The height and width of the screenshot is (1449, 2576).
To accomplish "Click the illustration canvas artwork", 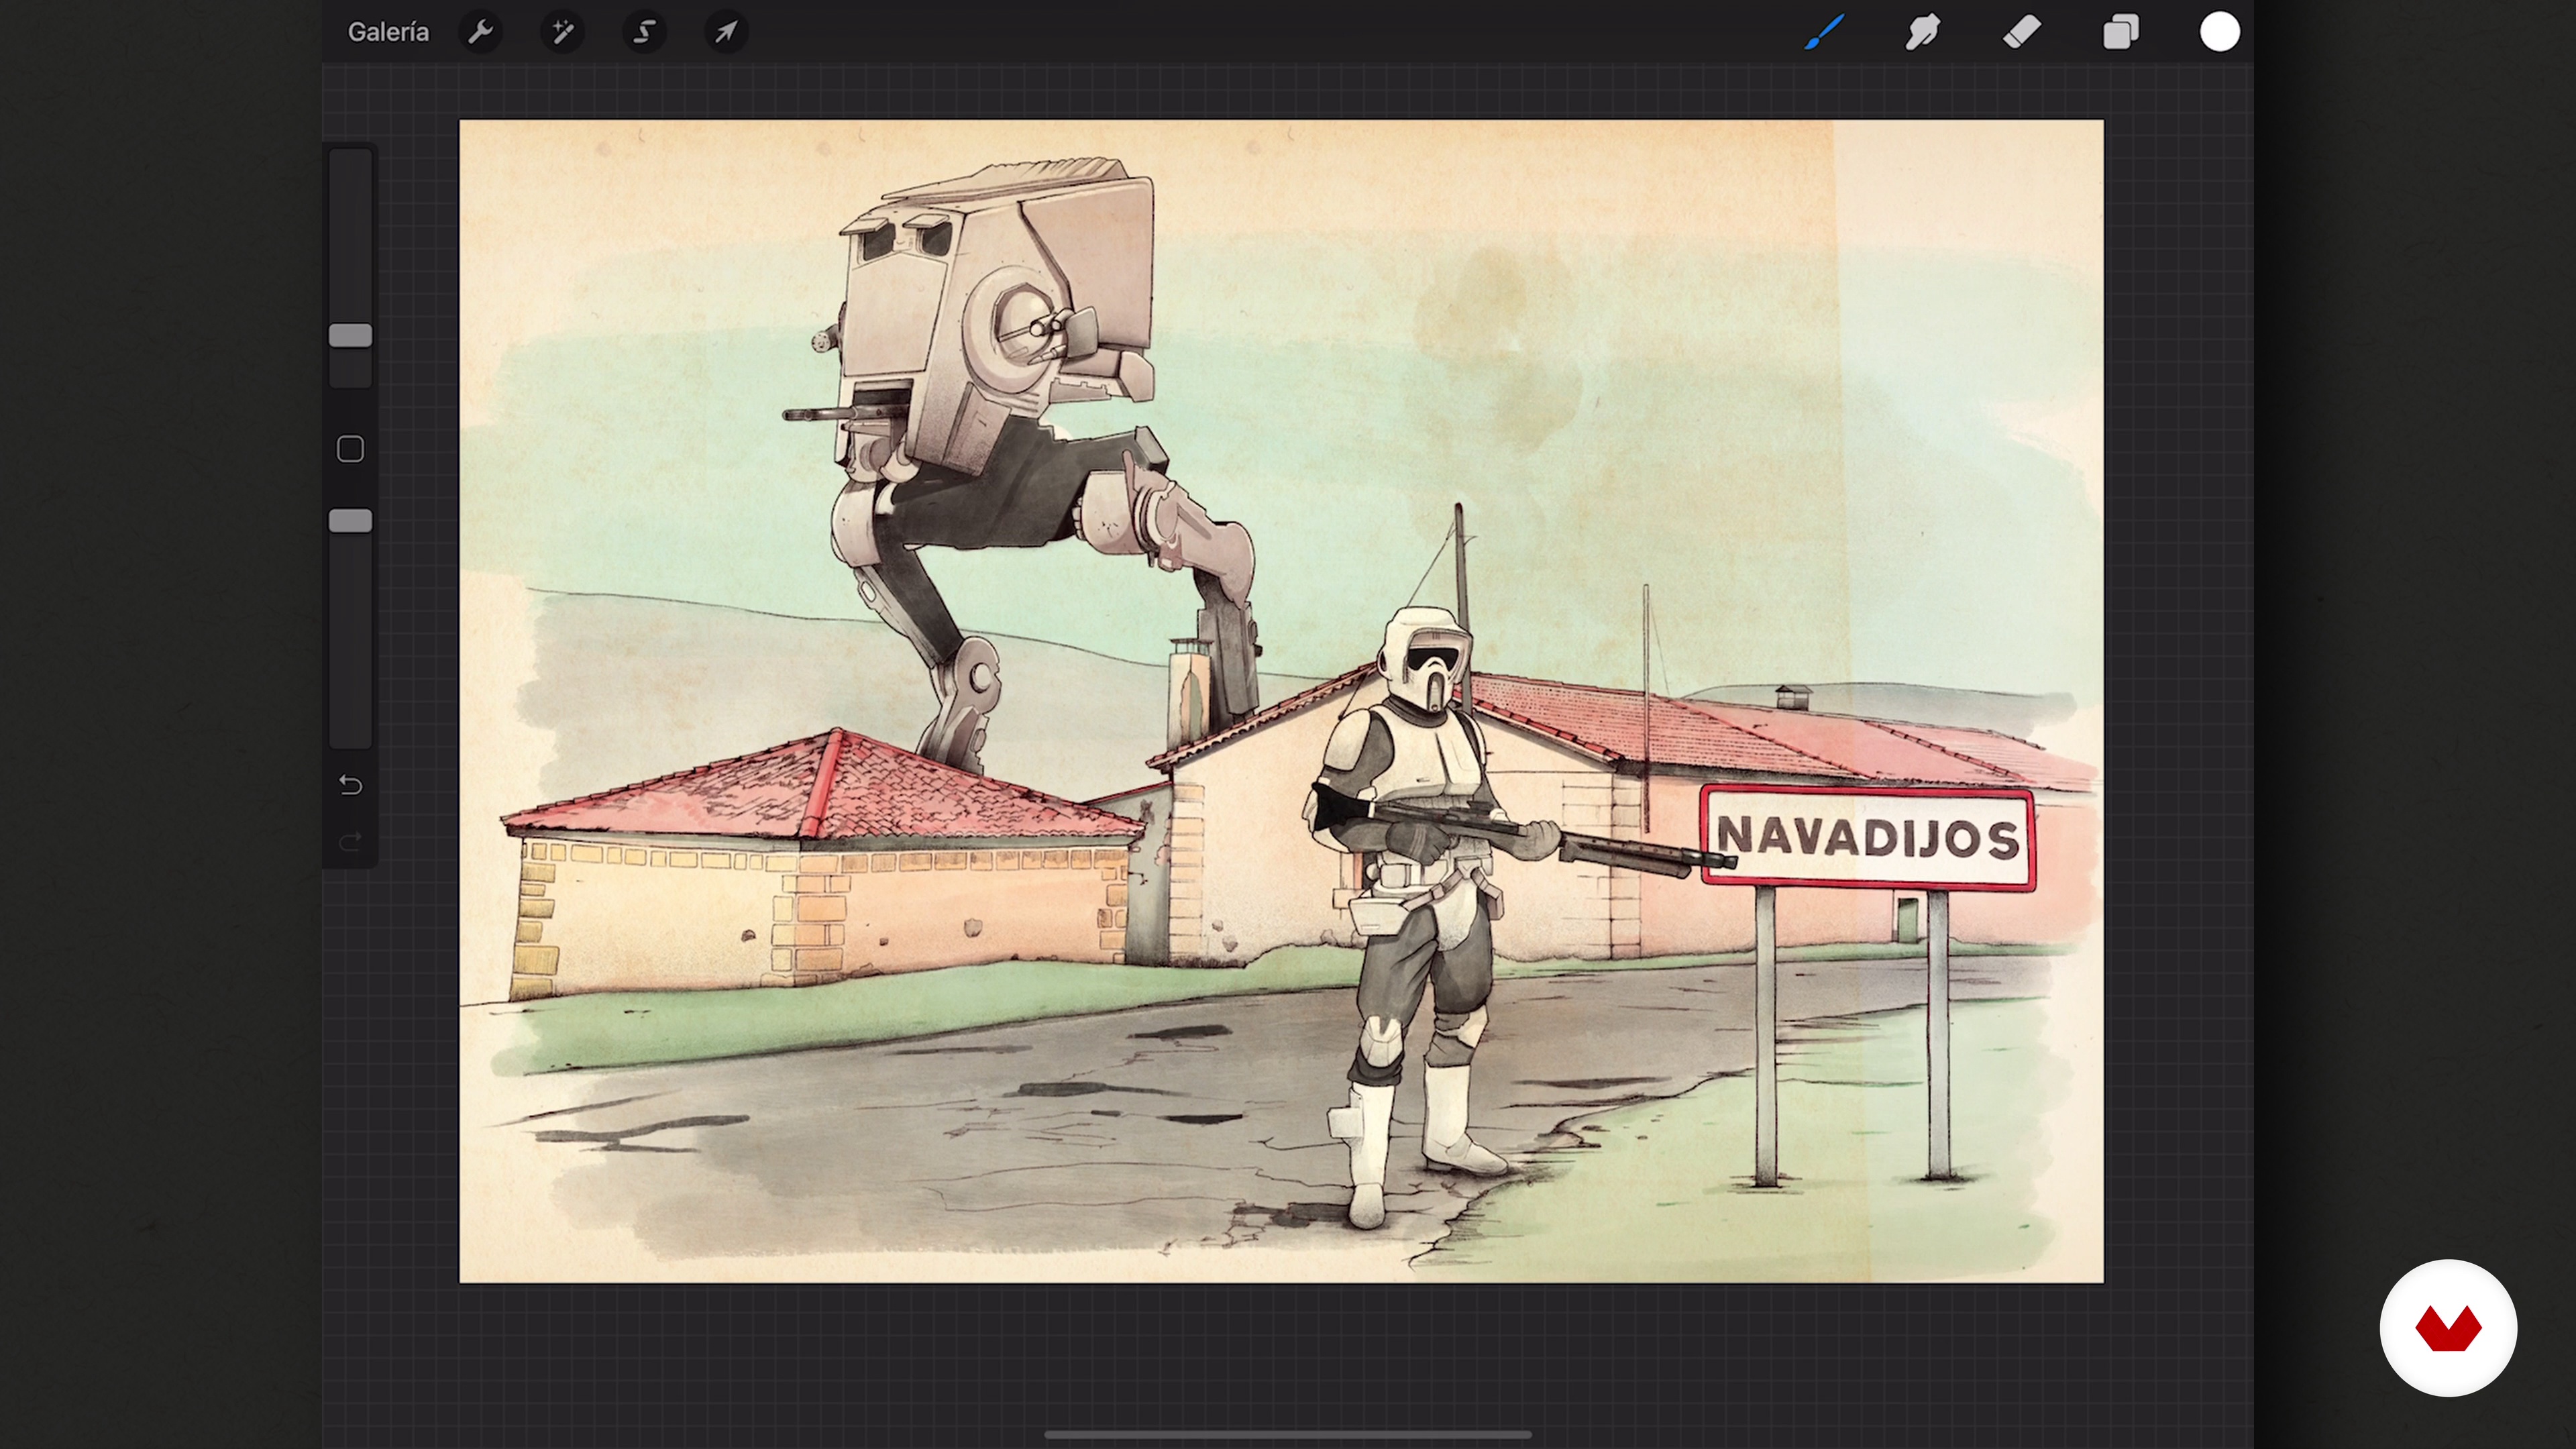I will click(1281, 701).
